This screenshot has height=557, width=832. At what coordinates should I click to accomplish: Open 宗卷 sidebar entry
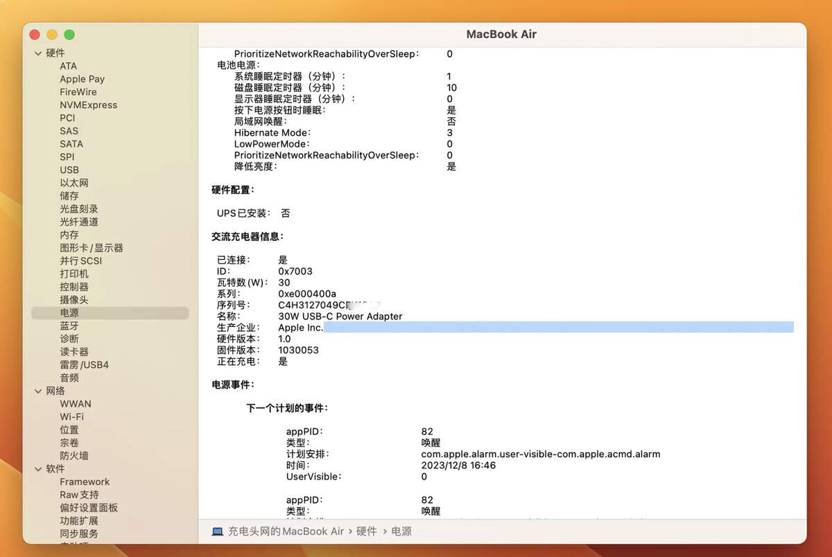tap(69, 443)
